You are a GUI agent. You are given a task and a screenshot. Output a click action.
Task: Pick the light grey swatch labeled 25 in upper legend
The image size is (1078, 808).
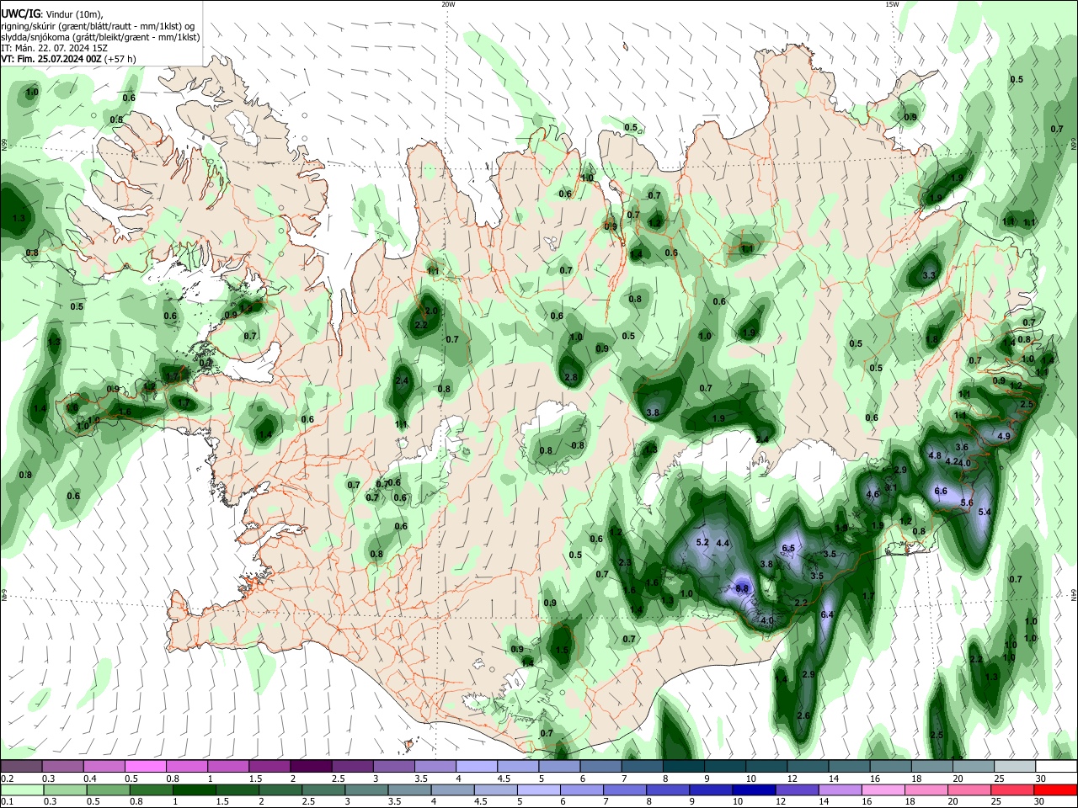(x=1013, y=767)
